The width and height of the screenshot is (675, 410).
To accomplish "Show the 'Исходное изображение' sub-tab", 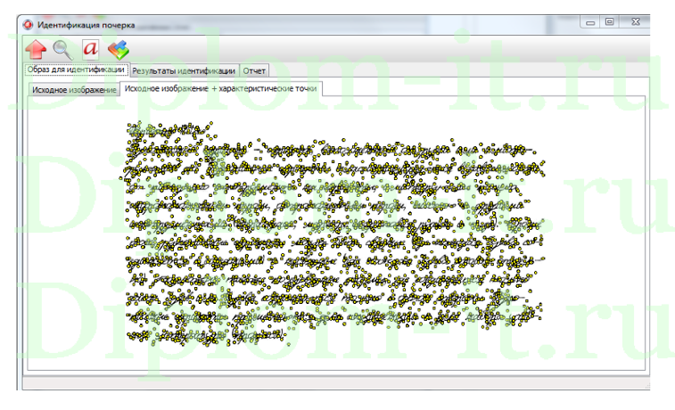I will [x=74, y=90].
